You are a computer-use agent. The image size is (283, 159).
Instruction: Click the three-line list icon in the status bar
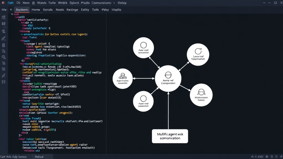click(x=276, y=157)
